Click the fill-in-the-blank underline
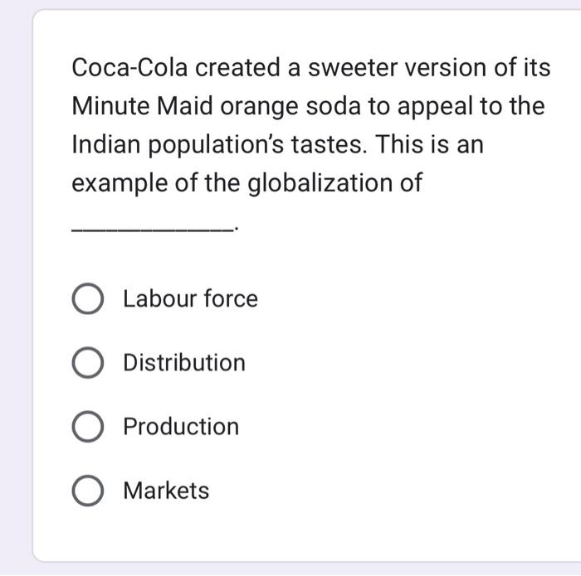 pyautogui.click(x=153, y=230)
